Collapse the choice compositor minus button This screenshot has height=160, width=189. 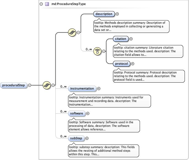pyautogui.click(x=104, y=51)
